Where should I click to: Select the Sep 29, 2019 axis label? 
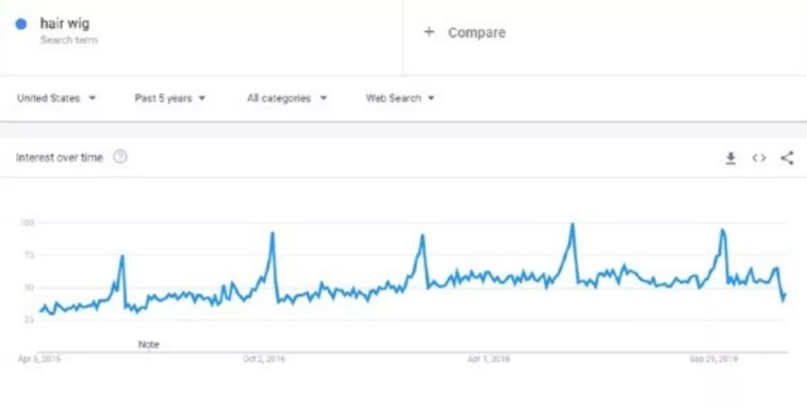click(713, 359)
